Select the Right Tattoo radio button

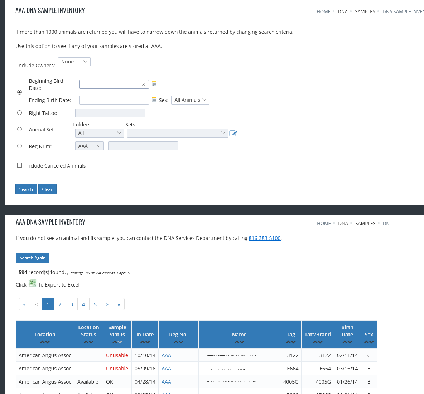point(19,113)
